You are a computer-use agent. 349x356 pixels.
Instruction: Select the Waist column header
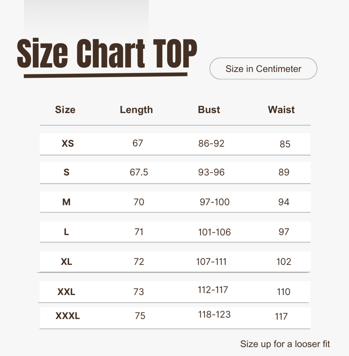coord(281,110)
